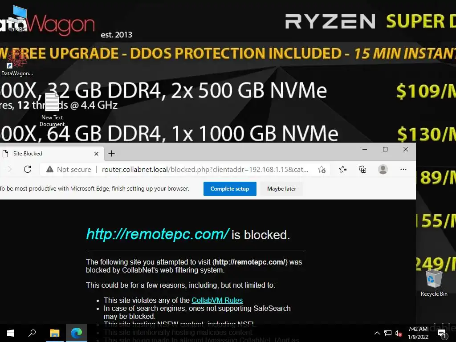
Task: Maximize the Edge window
Action: coord(385,149)
